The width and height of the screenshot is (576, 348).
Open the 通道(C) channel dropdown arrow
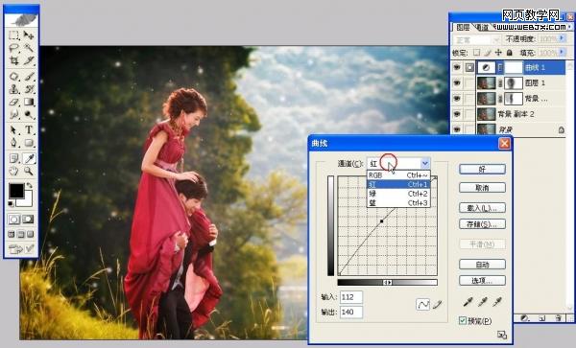click(425, 163)
